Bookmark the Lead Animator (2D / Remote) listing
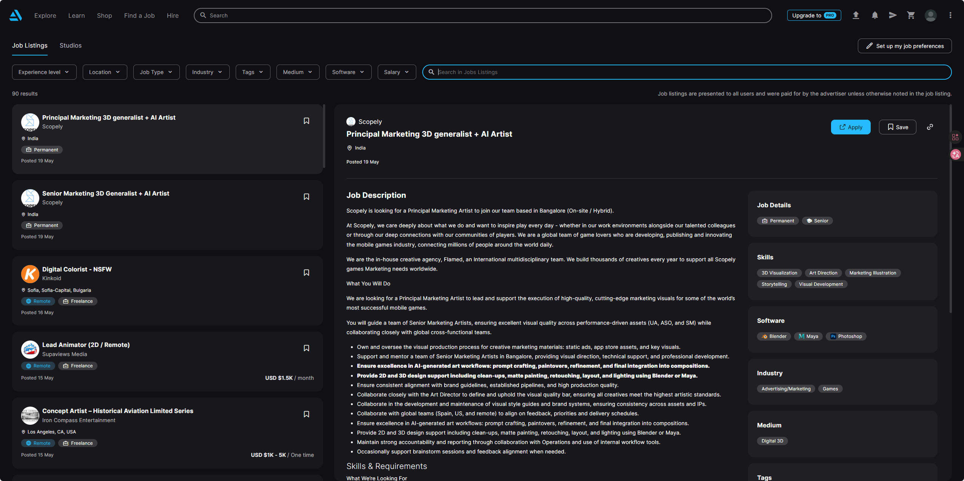This screenshot has width=964, height=481. (x=306, y=348)
